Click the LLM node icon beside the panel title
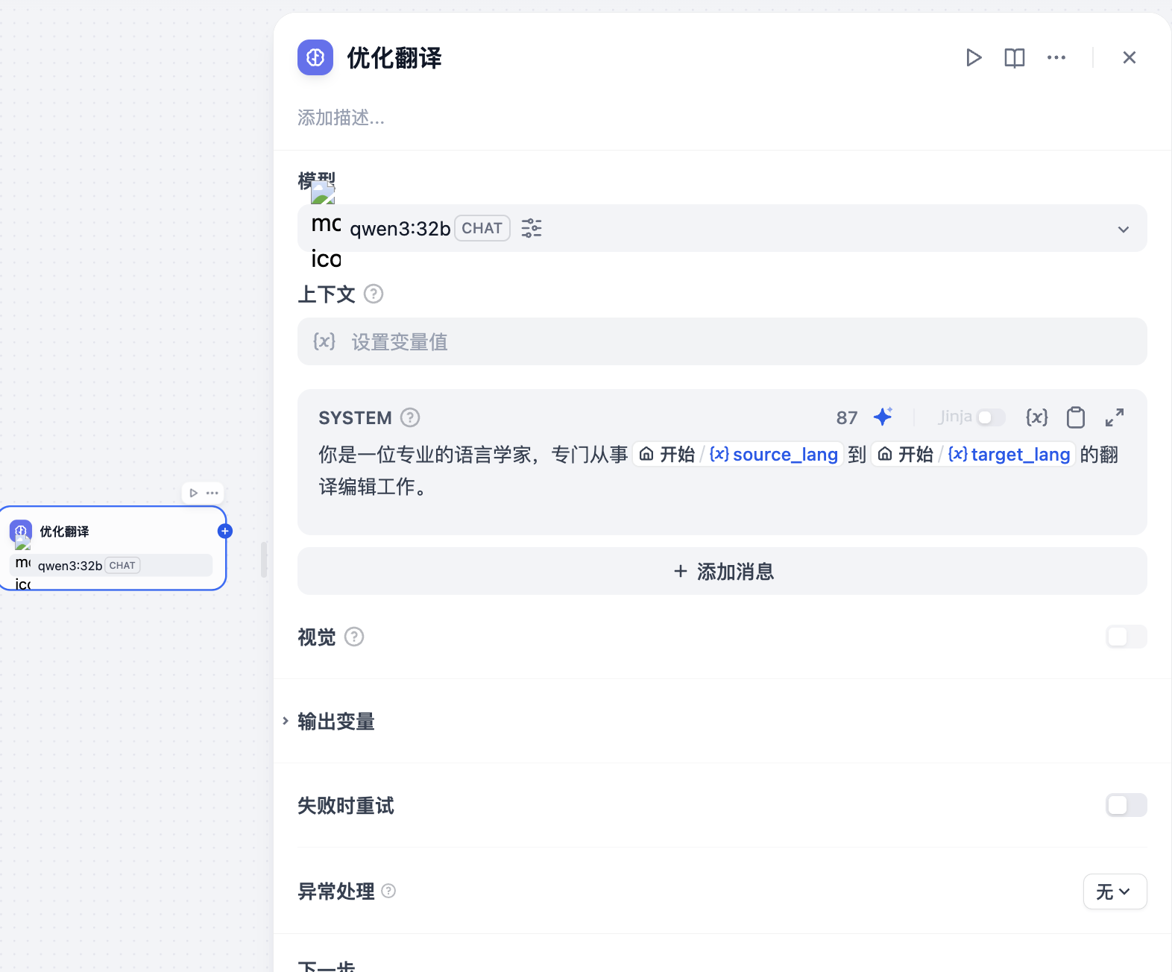 315,57
